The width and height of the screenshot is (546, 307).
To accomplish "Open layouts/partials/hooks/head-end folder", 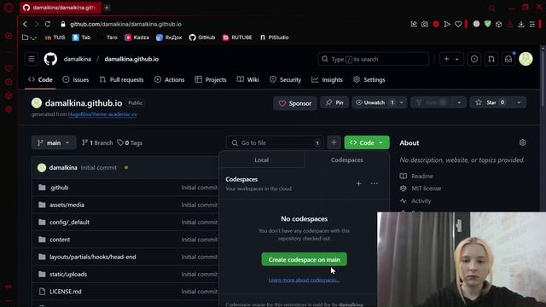I will [x=93, y=257].
